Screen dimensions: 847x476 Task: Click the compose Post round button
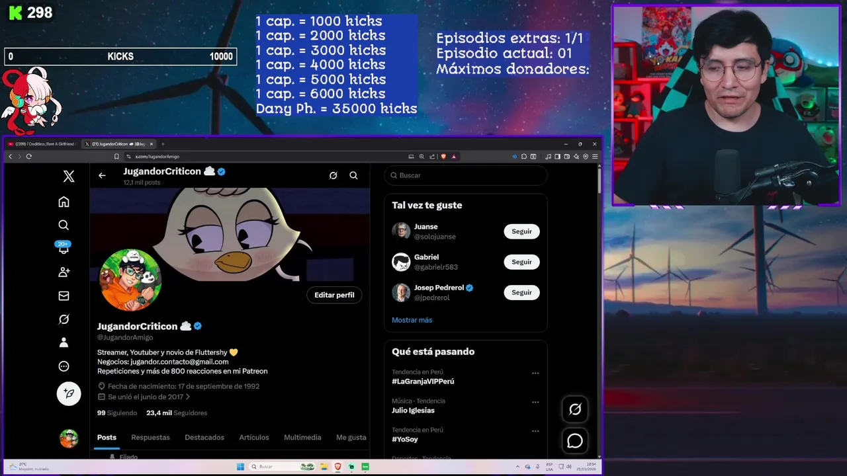pos(69,393)
